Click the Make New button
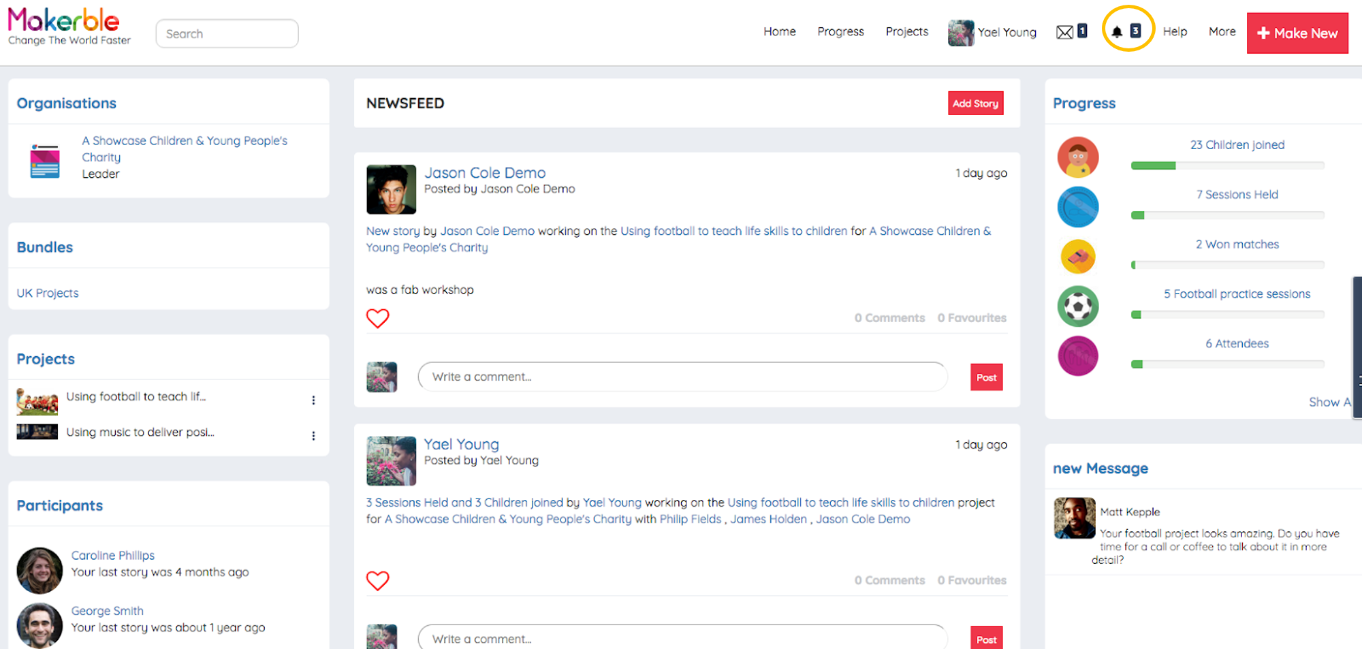 [1297, 33]
